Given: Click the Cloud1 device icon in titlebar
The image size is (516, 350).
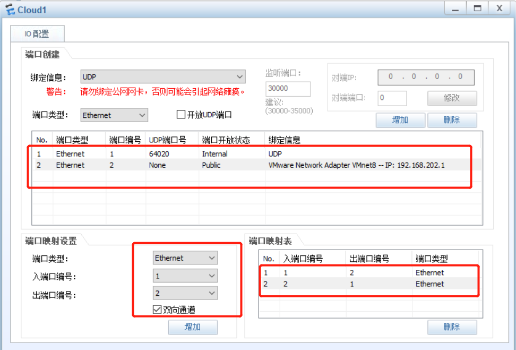Looking at the screenshot, I should pyautogui.click(x=10, y=9).
